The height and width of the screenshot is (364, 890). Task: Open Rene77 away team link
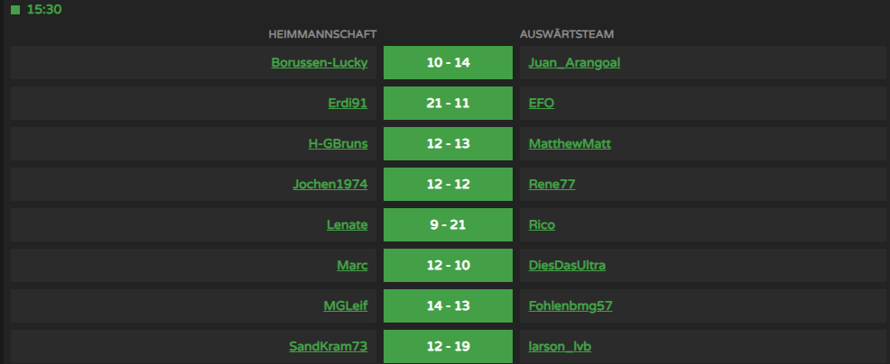(552, 185)
